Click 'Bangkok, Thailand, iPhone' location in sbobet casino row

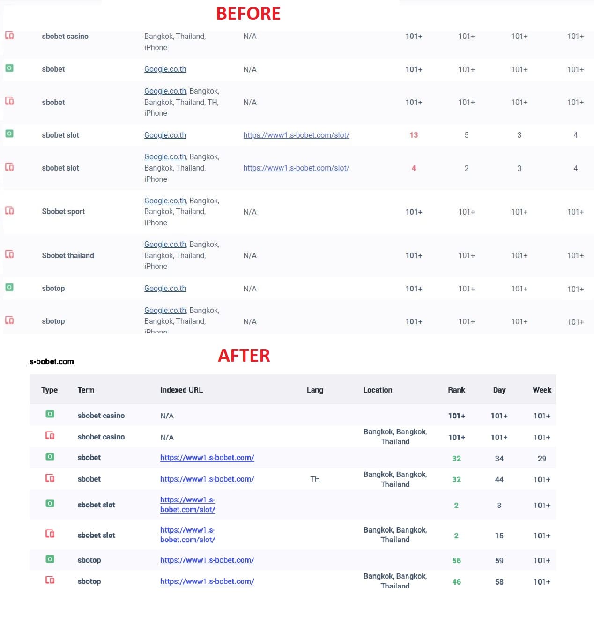[x=175, y=42]
